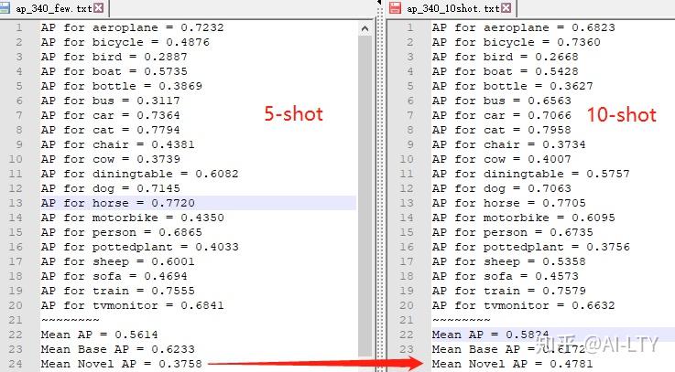The image size is (675, 372).
Task: Click line 'AP for car = 0.7066'
Action: point(502,115)
